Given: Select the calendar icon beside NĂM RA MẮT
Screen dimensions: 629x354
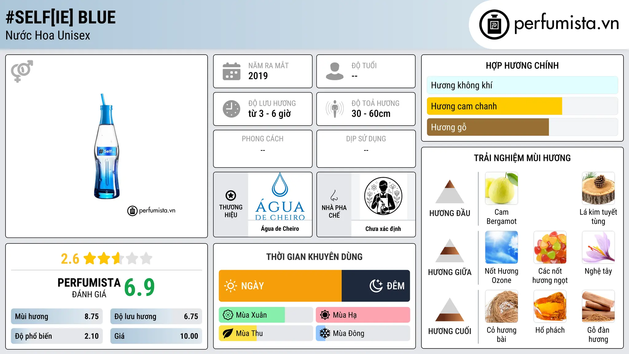Looking at the screenshot, I should [x=232, y=71].
